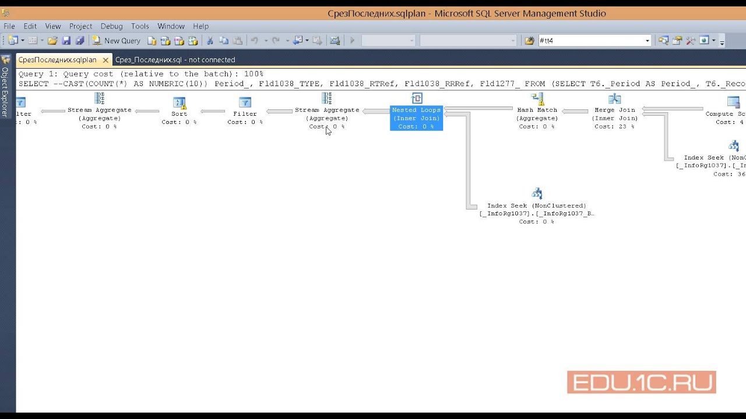Viewport: 746px width, 419px height.
Task: Open the Edit menu
Action: [30, 26]
